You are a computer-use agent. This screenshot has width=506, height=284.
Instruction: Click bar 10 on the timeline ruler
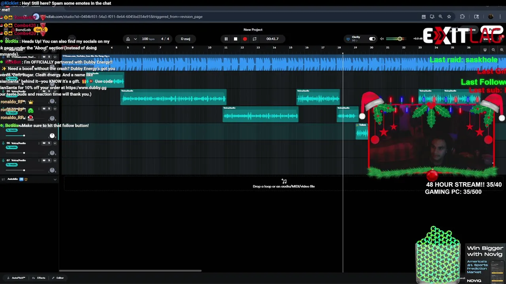tap(210, 48)
